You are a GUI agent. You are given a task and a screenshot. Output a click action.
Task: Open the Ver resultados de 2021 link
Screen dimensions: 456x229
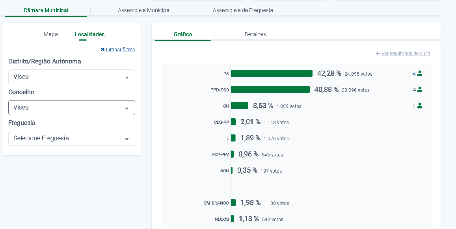(x=406, y=54)
